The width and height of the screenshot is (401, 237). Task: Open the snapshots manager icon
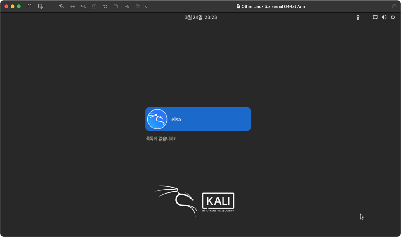[40, 6]
